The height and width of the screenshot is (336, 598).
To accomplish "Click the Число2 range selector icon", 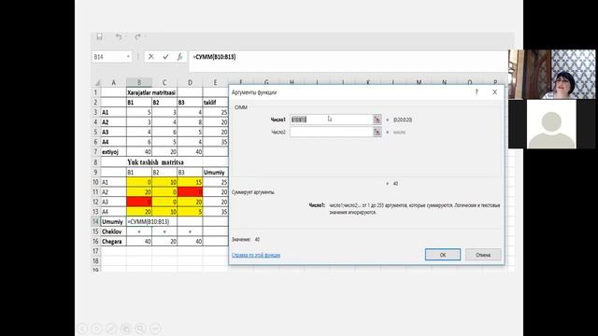I will (377, 133).
